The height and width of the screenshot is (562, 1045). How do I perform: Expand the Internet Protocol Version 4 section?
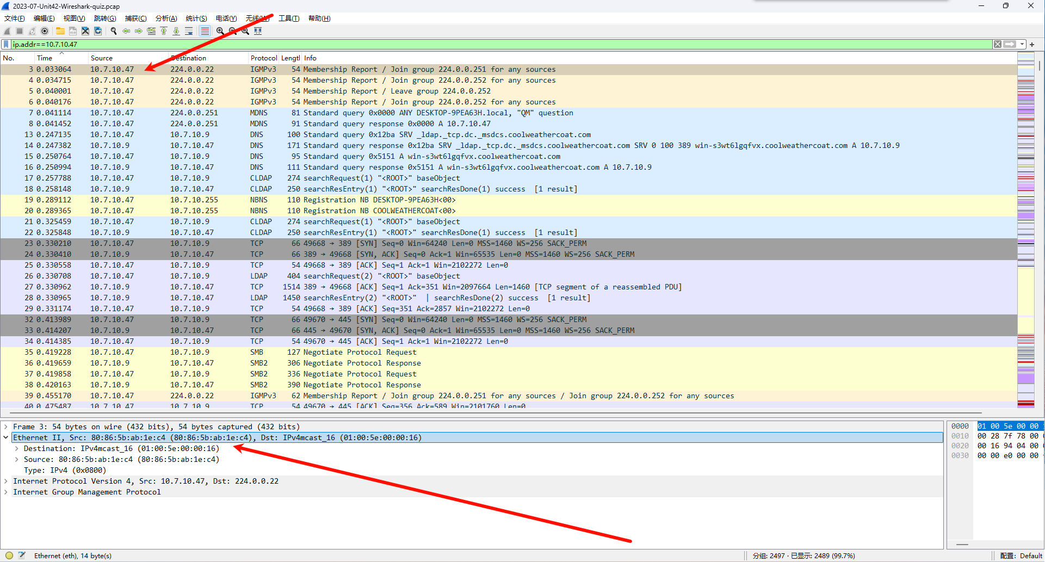tap(6, 481)
